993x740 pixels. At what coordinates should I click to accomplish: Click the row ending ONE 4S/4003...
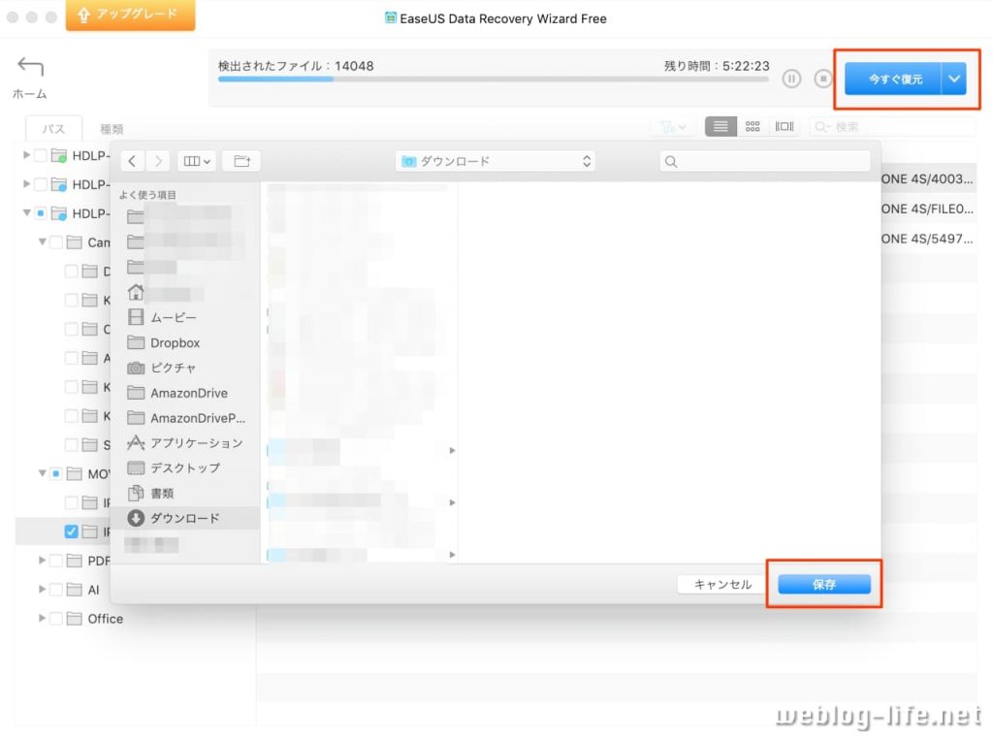pos(927,179)
